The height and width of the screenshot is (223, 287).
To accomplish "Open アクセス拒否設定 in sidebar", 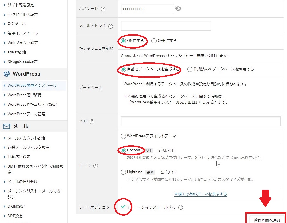I will coord(22,14).
